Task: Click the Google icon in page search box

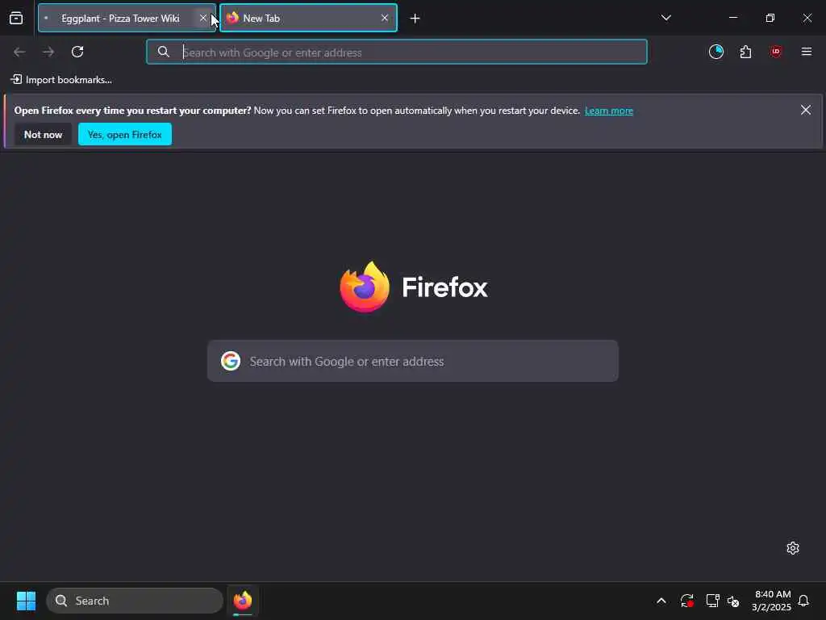Action: (x=231, y=361)
